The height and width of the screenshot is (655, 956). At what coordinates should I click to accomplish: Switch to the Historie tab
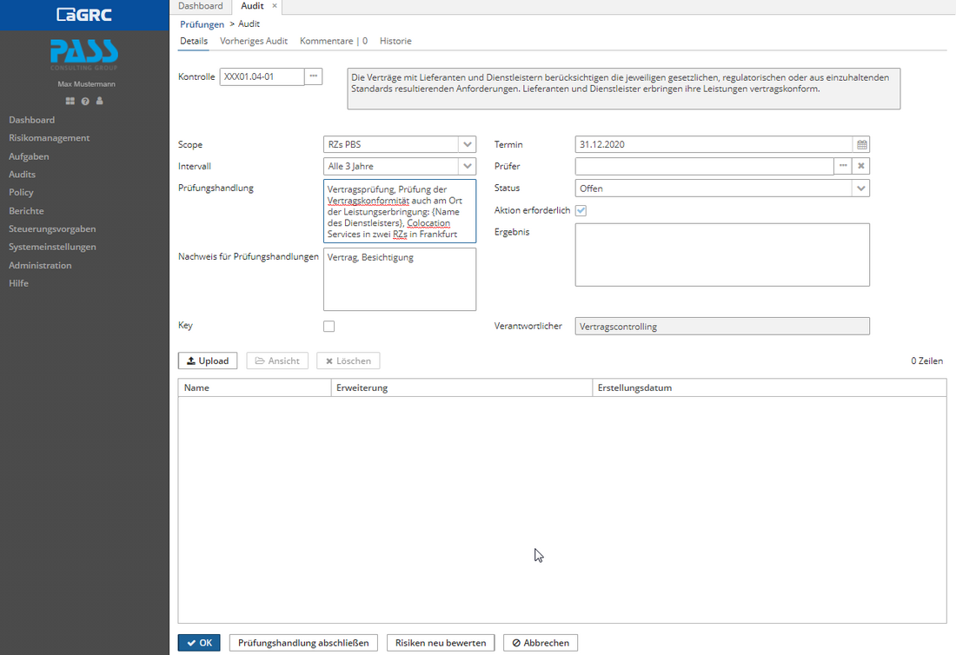[395, 41]
